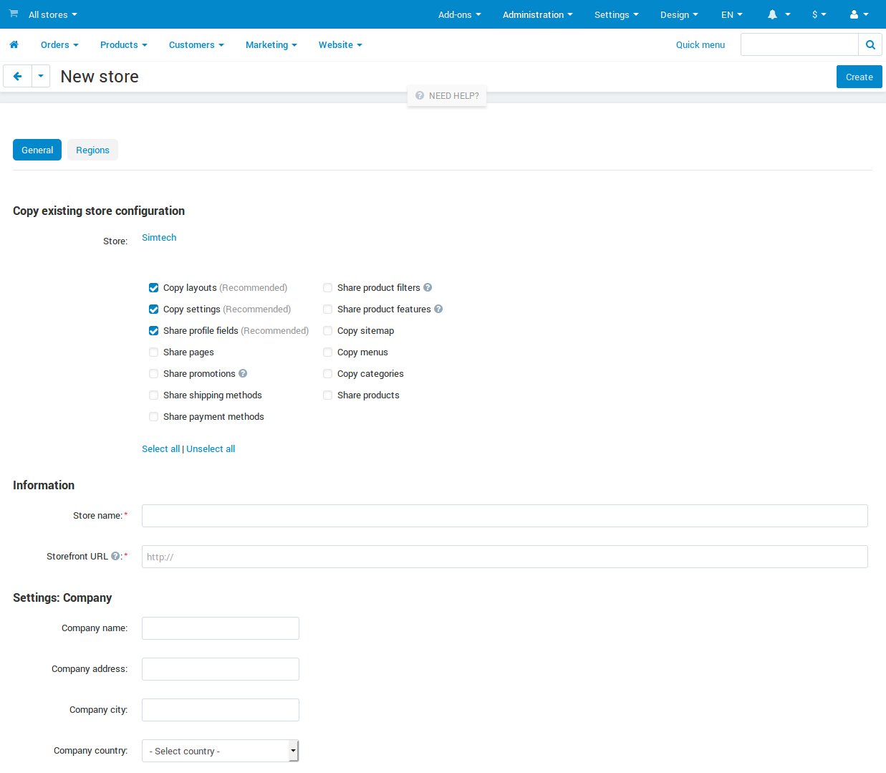Open the user account icon menu

859,14
